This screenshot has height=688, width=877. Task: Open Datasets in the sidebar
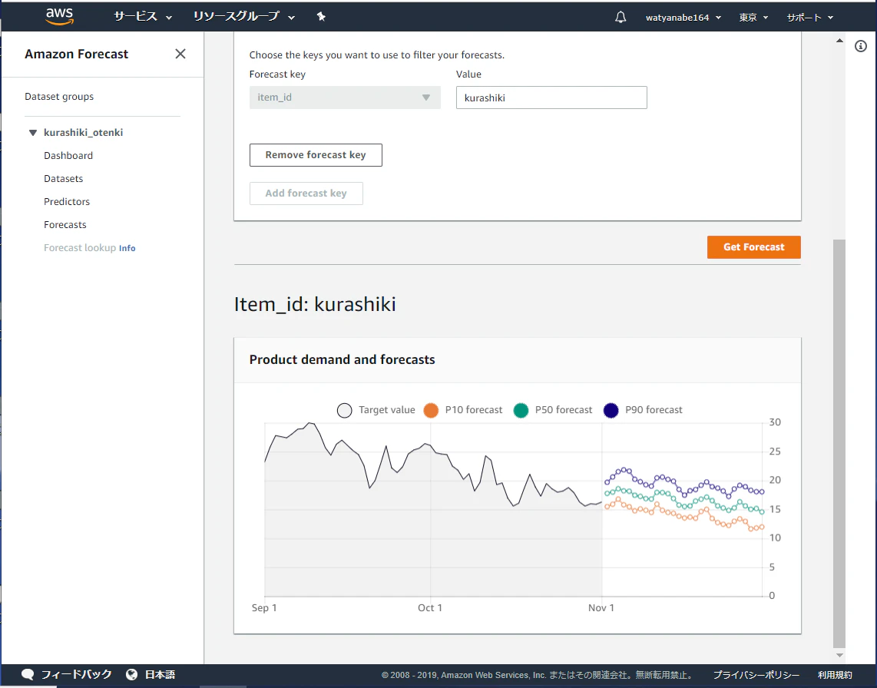(x=63, y=178)
